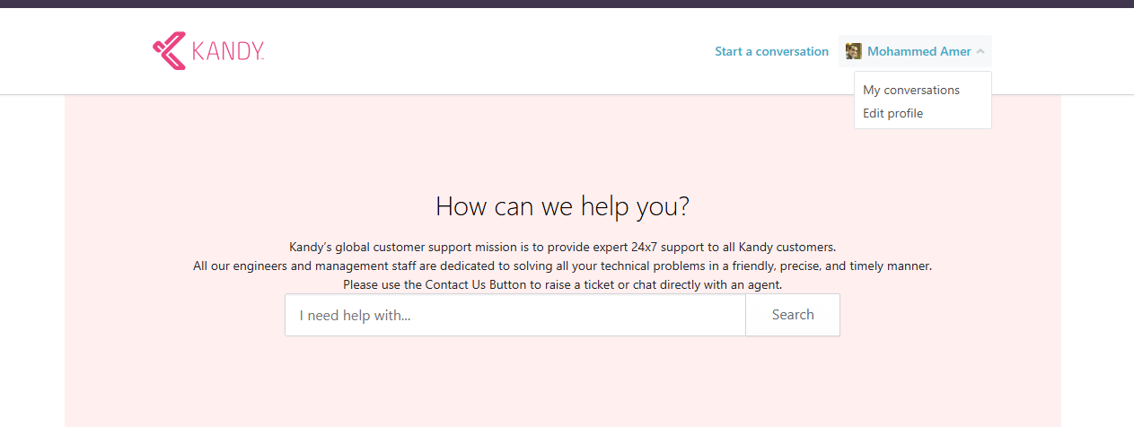Click the 'How can we help you?' heading
This screenshot has height=427, width=1134.
pos(562,206)
